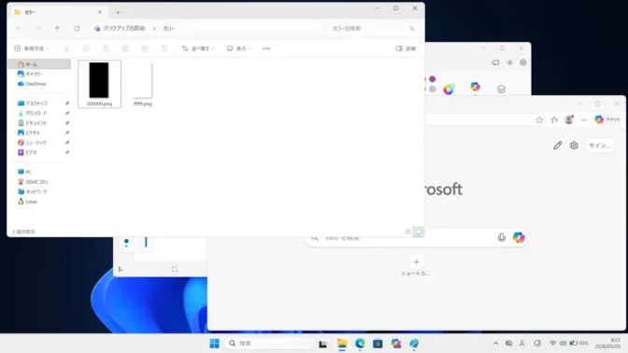Screen dimensions: 628x353
Task: Toggle the 詳細 details pane
Action: tap(406, 49)
